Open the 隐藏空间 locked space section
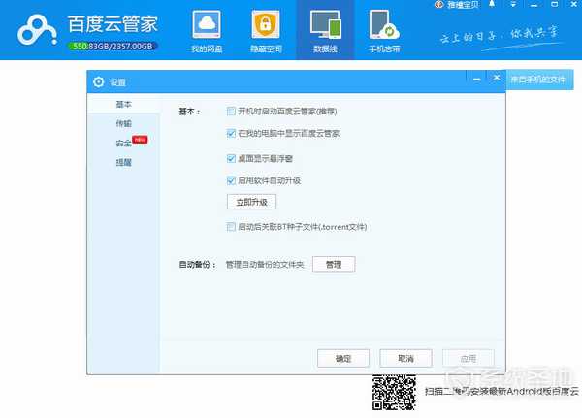The width and height of the screenshot is (582, 418). coord(266,32)
